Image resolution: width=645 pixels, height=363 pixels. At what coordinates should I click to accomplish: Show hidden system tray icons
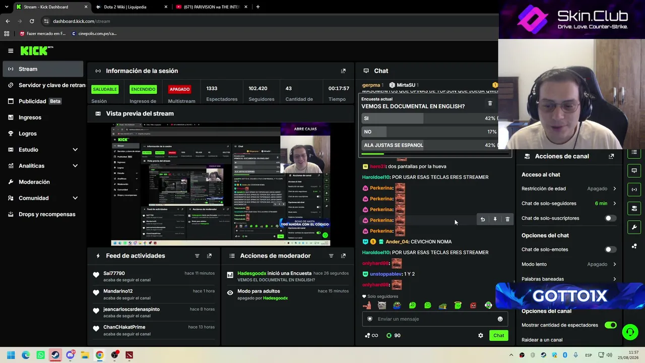point(511,355)
